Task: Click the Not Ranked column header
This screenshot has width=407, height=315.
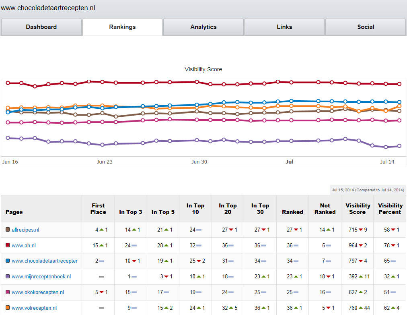Action: [325, 209]
